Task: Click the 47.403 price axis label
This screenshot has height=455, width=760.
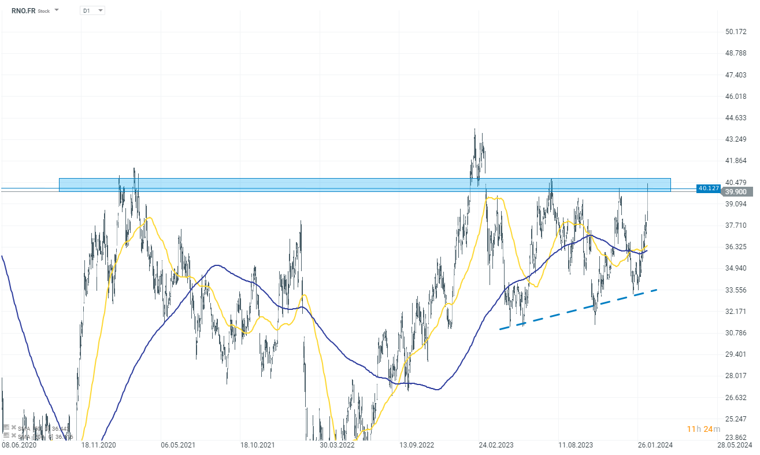Action: click(x=736, y=75)
